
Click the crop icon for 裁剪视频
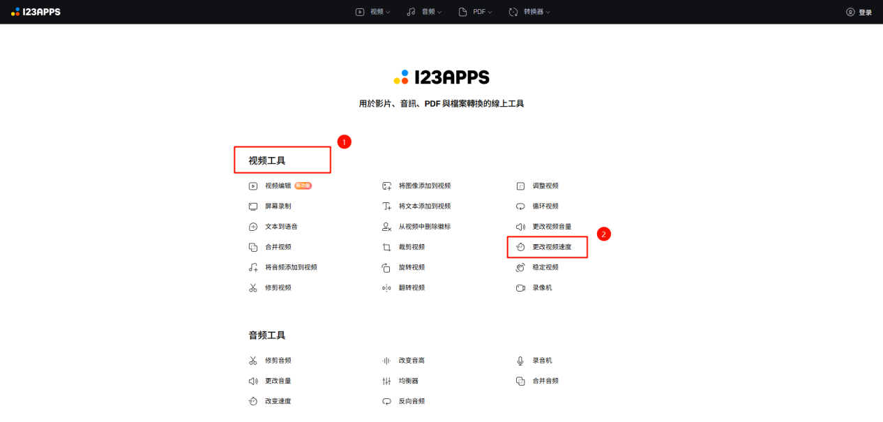click(386, 247)
